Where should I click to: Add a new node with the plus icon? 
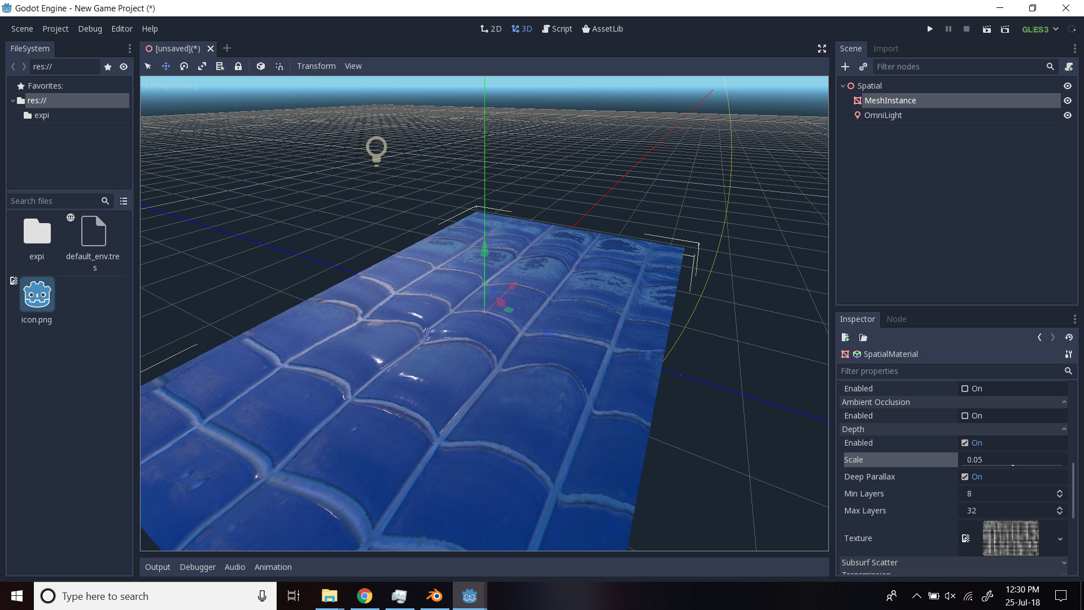[845, 67]
